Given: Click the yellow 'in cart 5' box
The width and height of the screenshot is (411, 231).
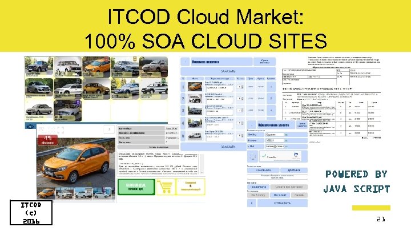Looking at the screenshot, I should click(x=191, y=187).
